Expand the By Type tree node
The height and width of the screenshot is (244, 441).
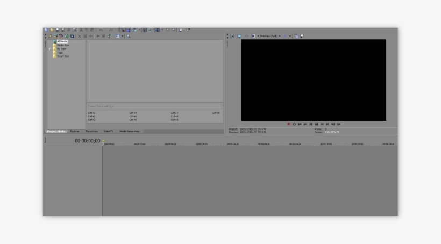click(50, 49)
